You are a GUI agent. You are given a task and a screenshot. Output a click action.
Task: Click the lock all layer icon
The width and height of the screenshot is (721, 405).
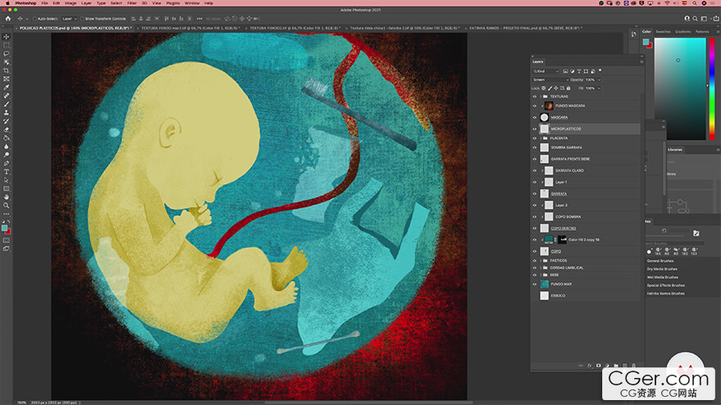(x=569, y=88)
